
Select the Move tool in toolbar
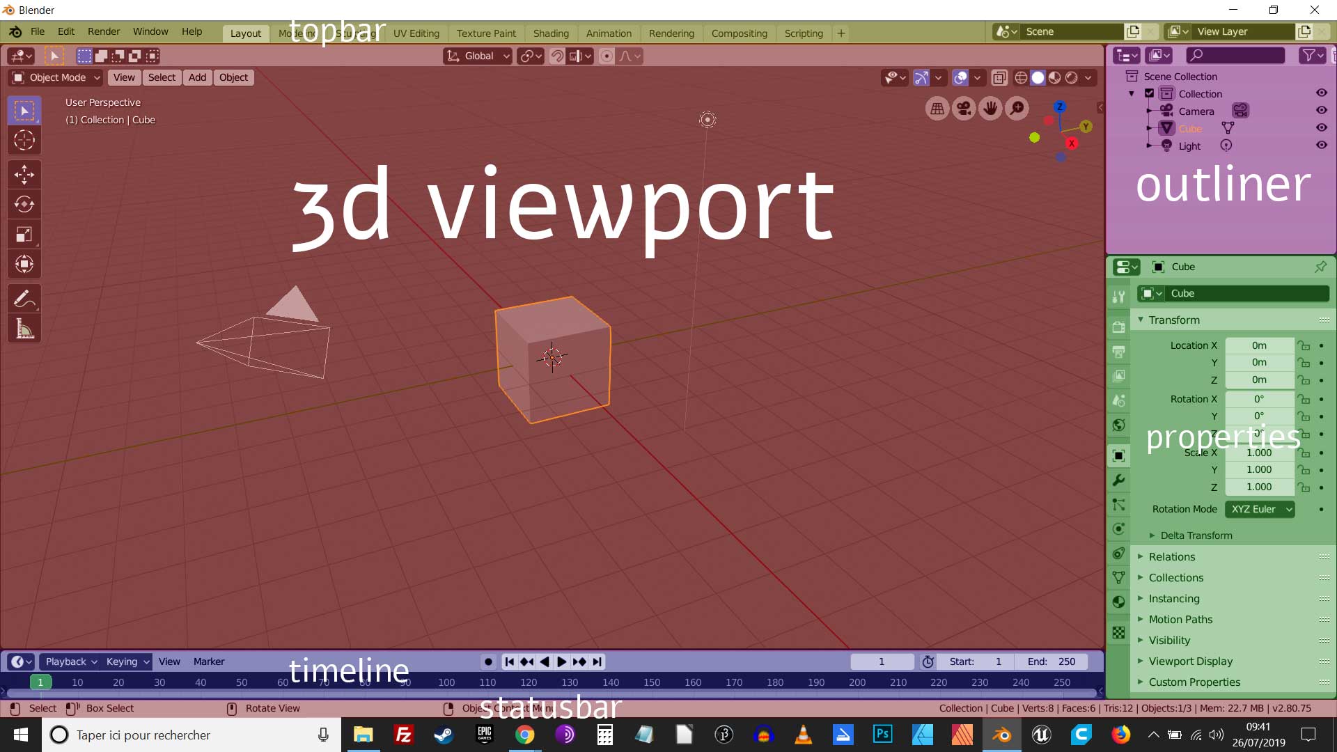24,175
